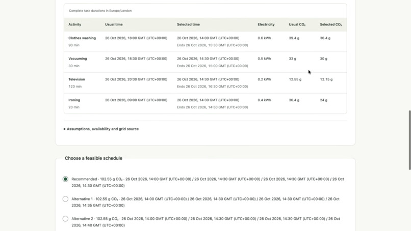Click usual time 26 Oct 2026, 18:30 GMT
The width and height of the screenshot is (411, 231).
coord(136,59)
